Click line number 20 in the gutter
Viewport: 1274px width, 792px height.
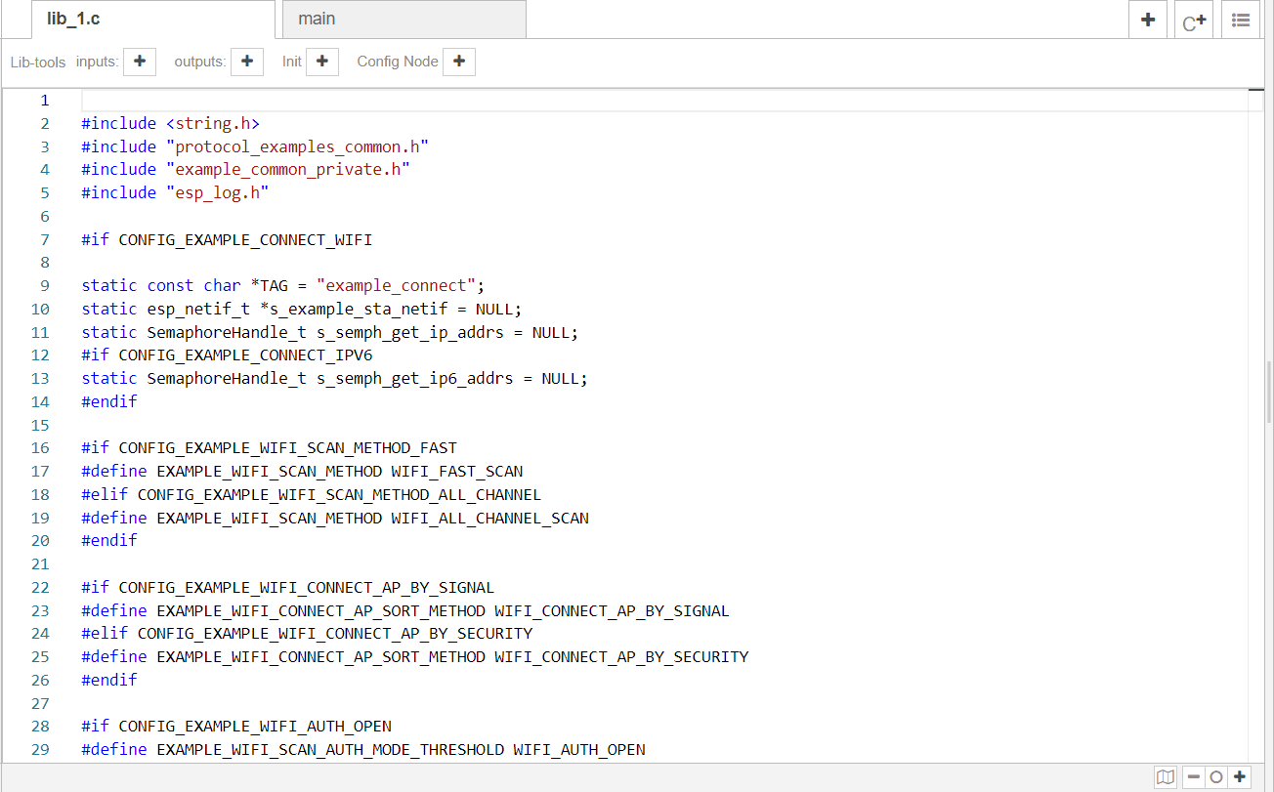pos(39,541)
